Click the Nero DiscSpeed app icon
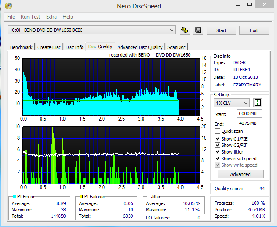The width and height of the screenshot is (277, 227). (x=8, y=6)
